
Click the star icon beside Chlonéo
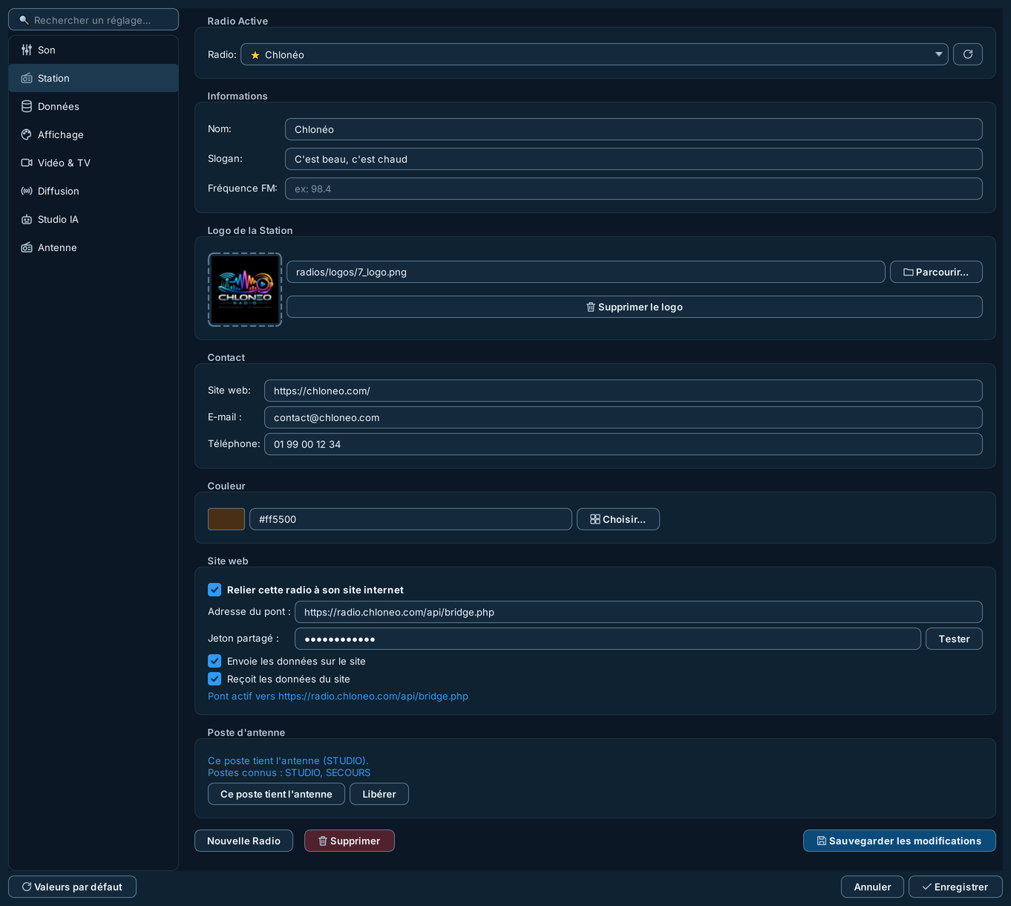pos(255,55)
